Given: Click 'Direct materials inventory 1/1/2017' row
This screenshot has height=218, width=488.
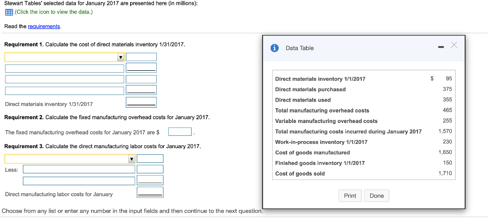Looking at the screenshot, I should (364, 79).
